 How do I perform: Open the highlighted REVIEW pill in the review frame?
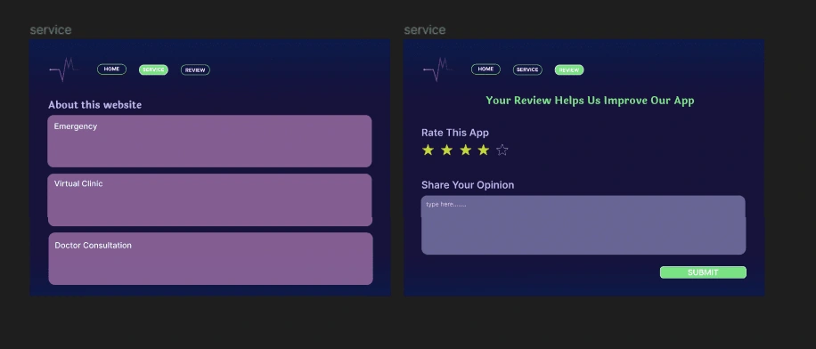(569, 69)
